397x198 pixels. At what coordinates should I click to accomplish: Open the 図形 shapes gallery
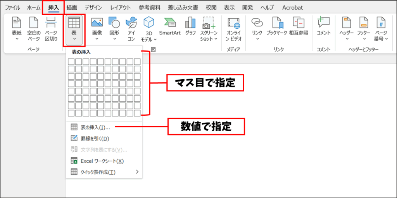[x=114, y=29]
